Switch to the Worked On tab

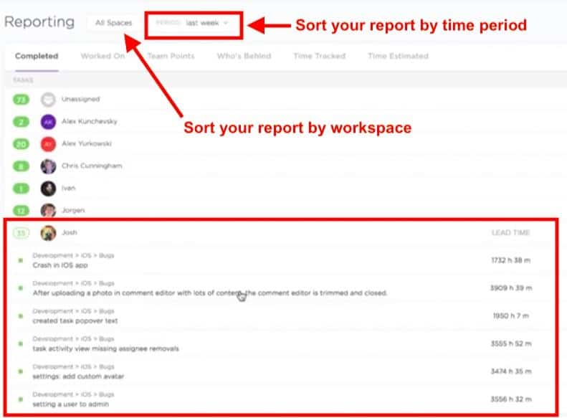[102, 56]
